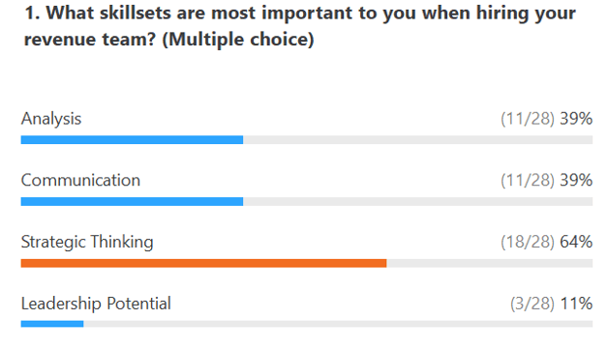
Task: Select the Analysis option label
Action: point(51,119)
